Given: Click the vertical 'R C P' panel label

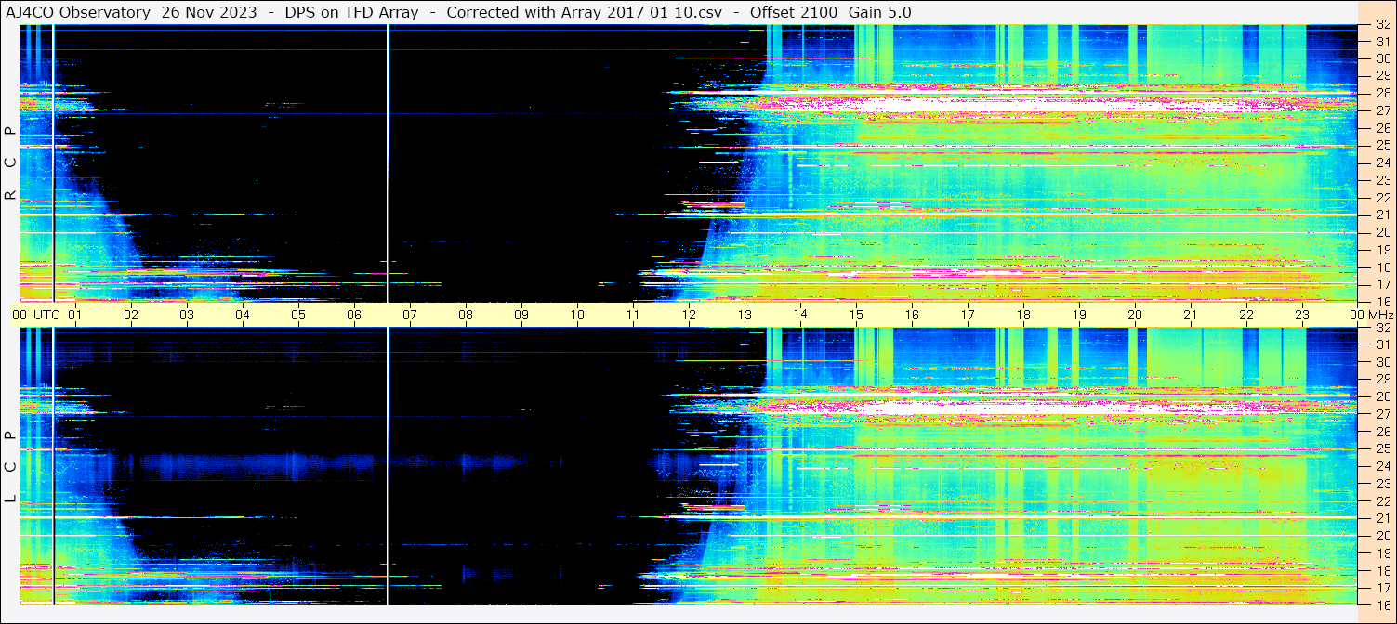Looking at the screenshot, I should [10, 163].
